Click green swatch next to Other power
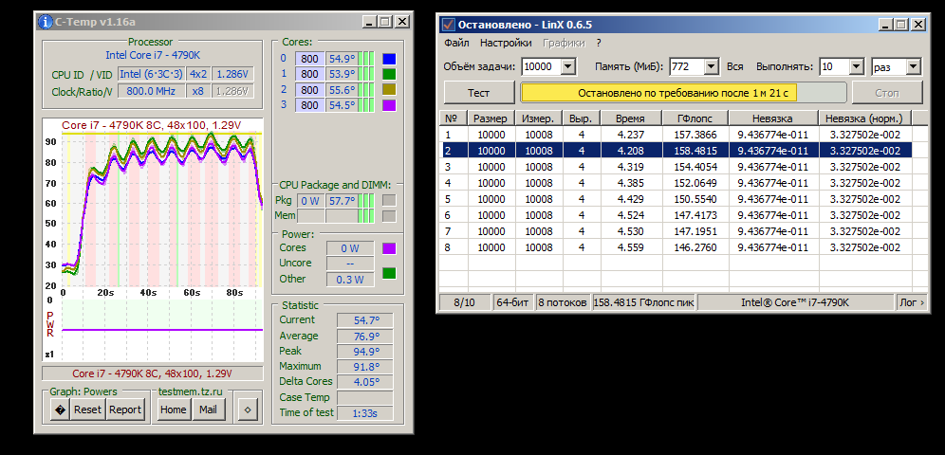Image resolution: width=945 pixels, height=455 pixels. click(389, 273)
